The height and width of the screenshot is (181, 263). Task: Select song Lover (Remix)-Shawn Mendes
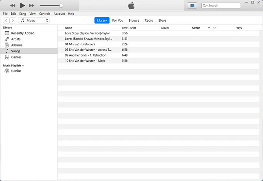159,39
